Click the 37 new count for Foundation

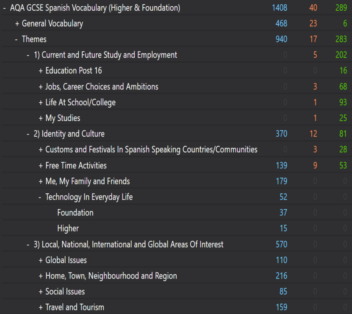[283, 213]
